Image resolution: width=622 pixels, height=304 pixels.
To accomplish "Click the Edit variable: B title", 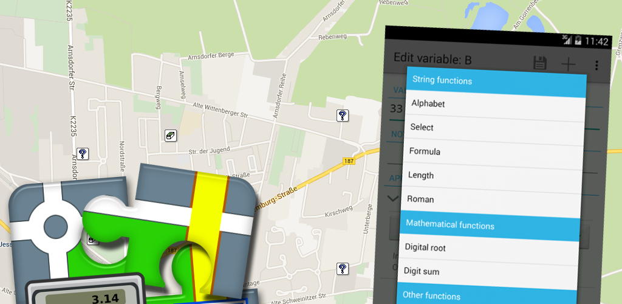I will pyautogui.click(x=432, y=59).
